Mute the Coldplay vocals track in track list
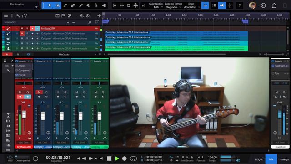The image size is (291, 164). tap(22, 48)
